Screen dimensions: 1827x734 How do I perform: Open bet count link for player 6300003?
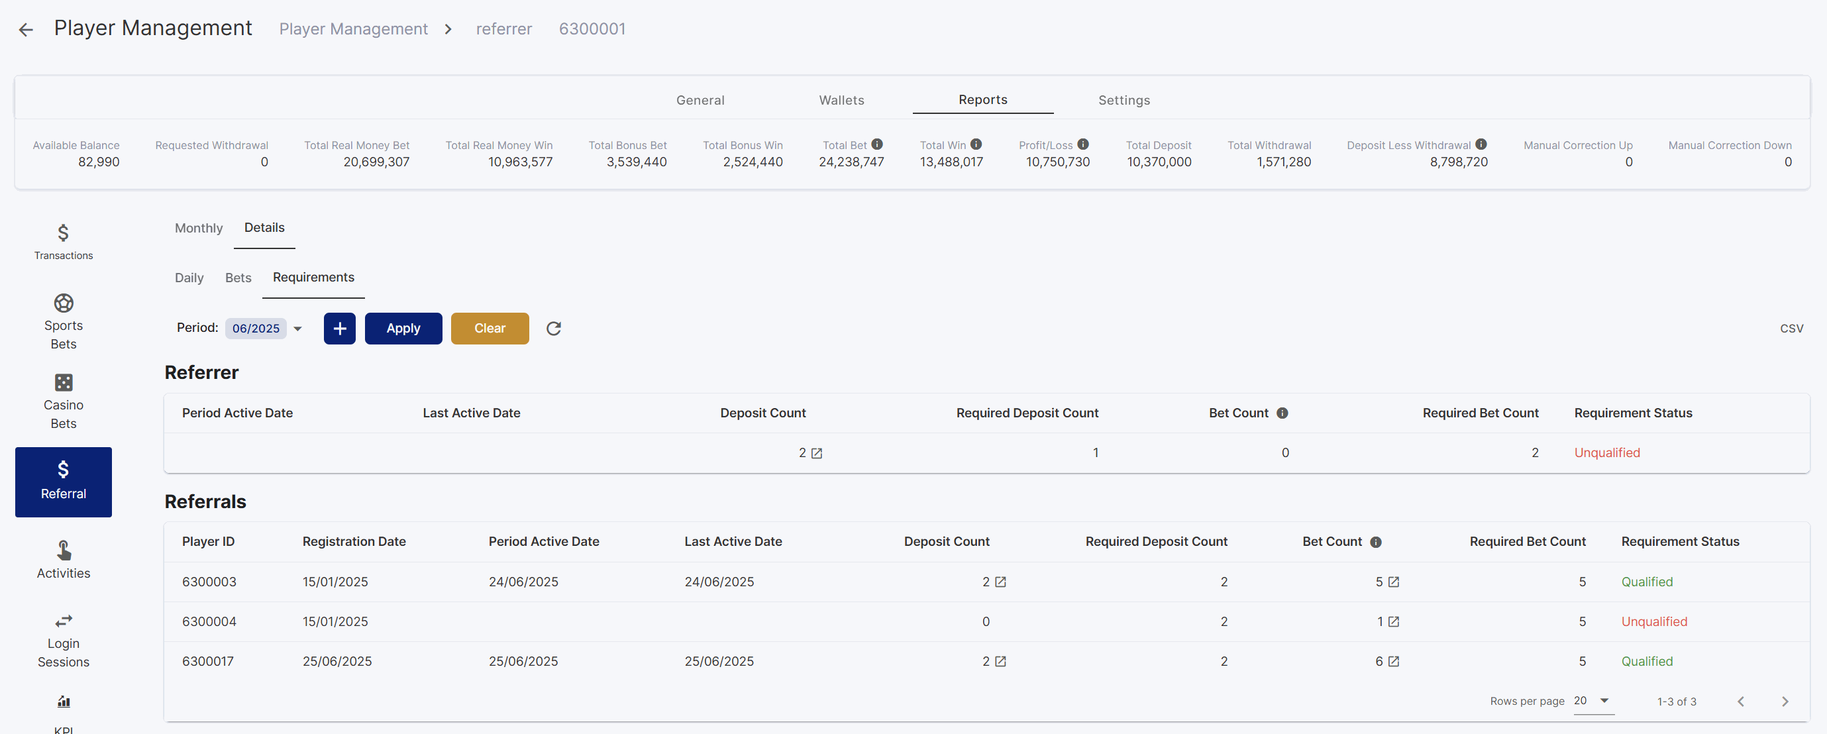(x=1393, y=582)
